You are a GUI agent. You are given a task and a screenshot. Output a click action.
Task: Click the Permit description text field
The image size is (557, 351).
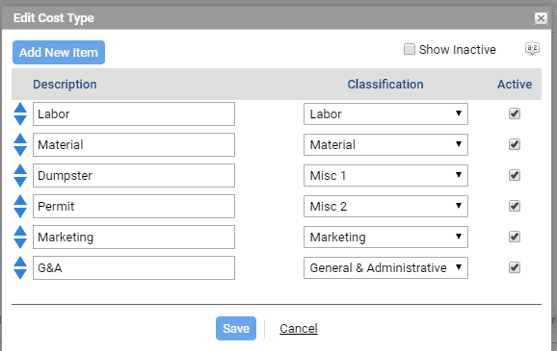pos(134,207)
